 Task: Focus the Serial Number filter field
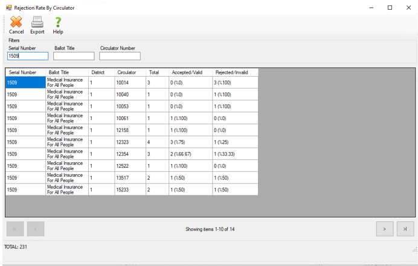pyautogui.click(x=28, y=56)
